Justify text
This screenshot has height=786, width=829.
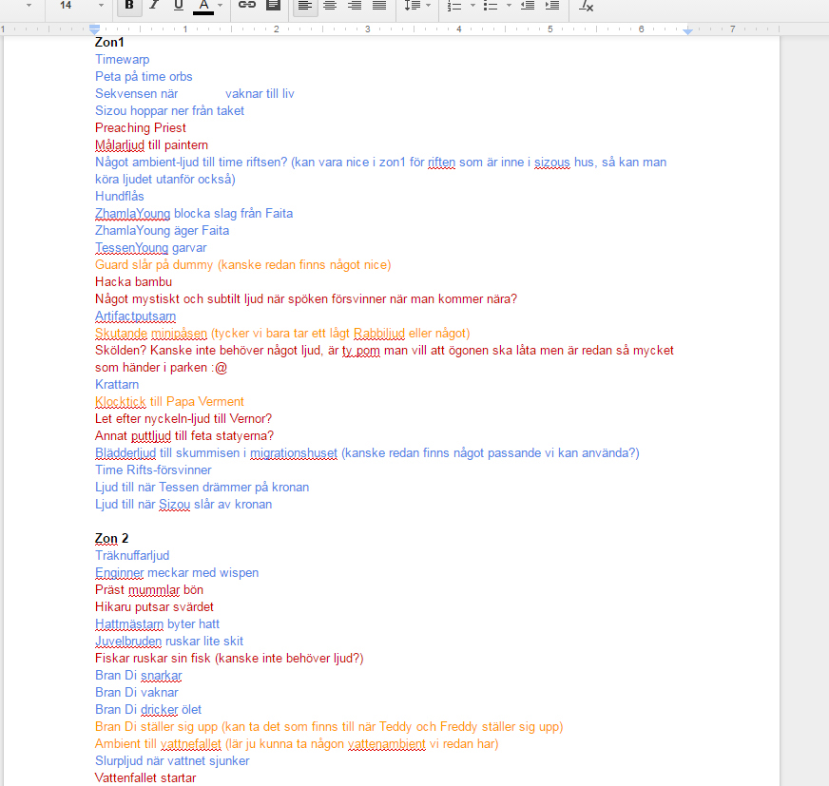[379, 6]
